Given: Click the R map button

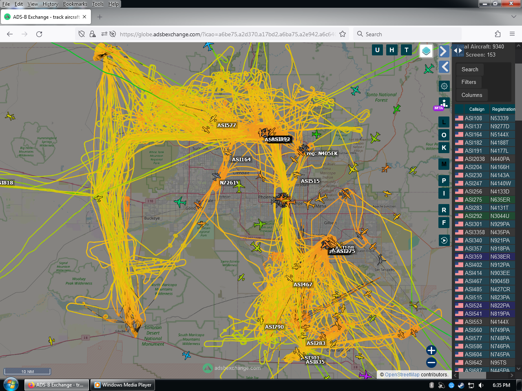Looking at the screenshot, I should click(444, 210).
